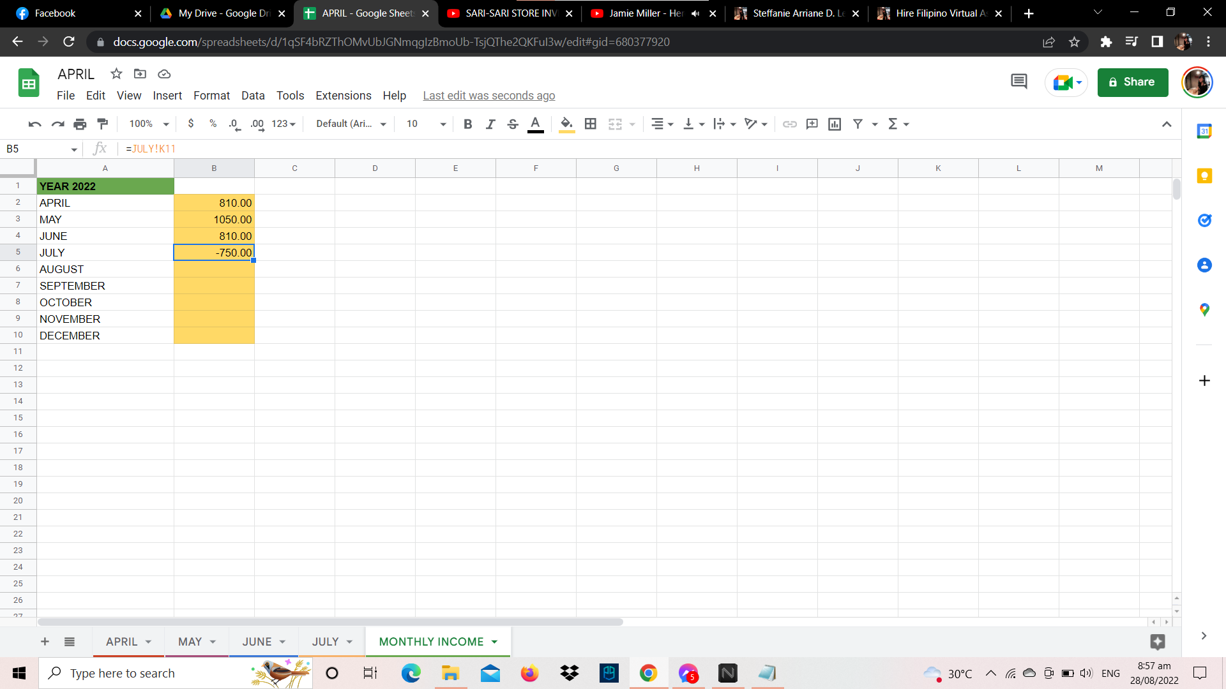Image resolution: width=1226 pixels, height=689 pixels.
Task: Toggle strikethrough formatting
Action: (x=512, y=124)
